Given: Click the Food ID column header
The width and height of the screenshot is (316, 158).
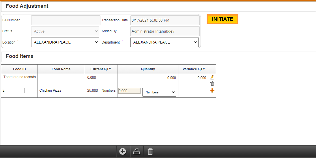Looking at the screenshot, I should (x=19, y=69).
